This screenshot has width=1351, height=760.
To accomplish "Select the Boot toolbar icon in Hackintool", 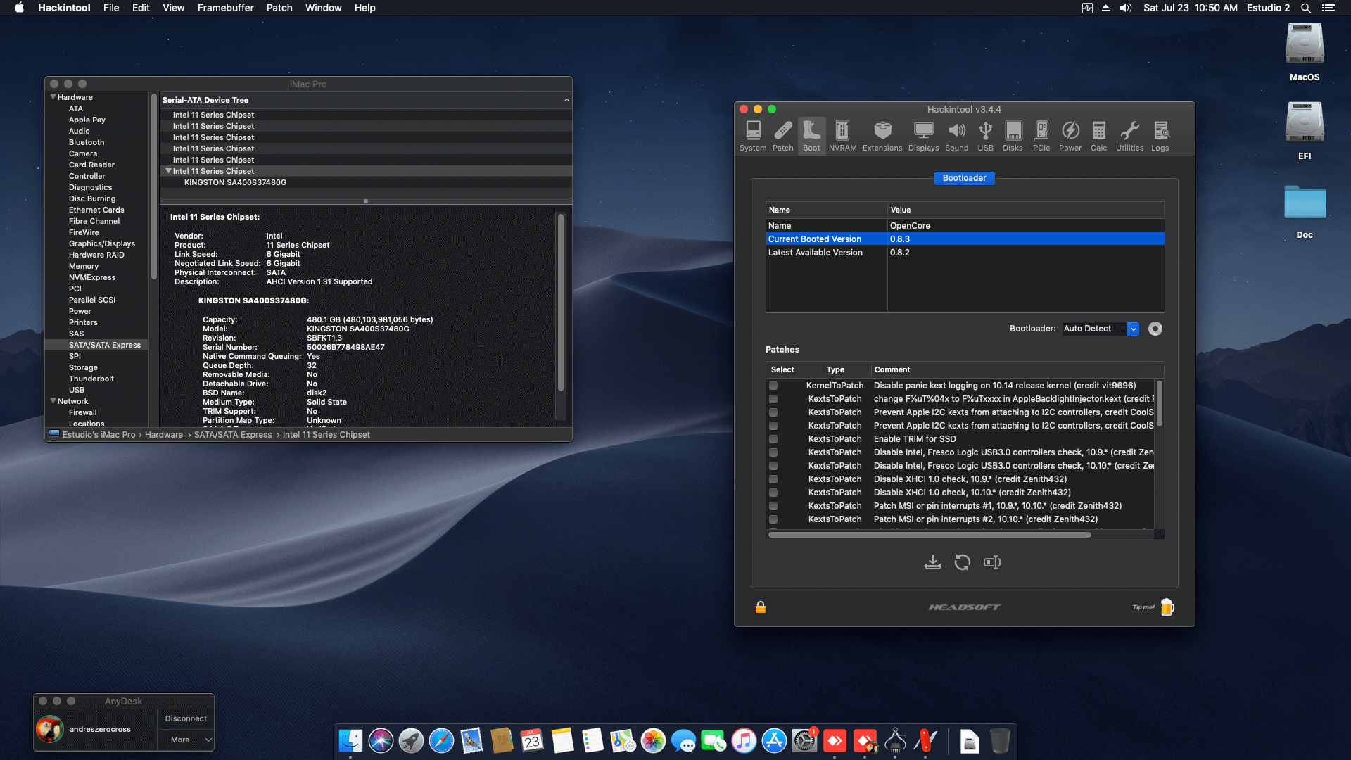I will pyautogui.click(x=811, y=136).
